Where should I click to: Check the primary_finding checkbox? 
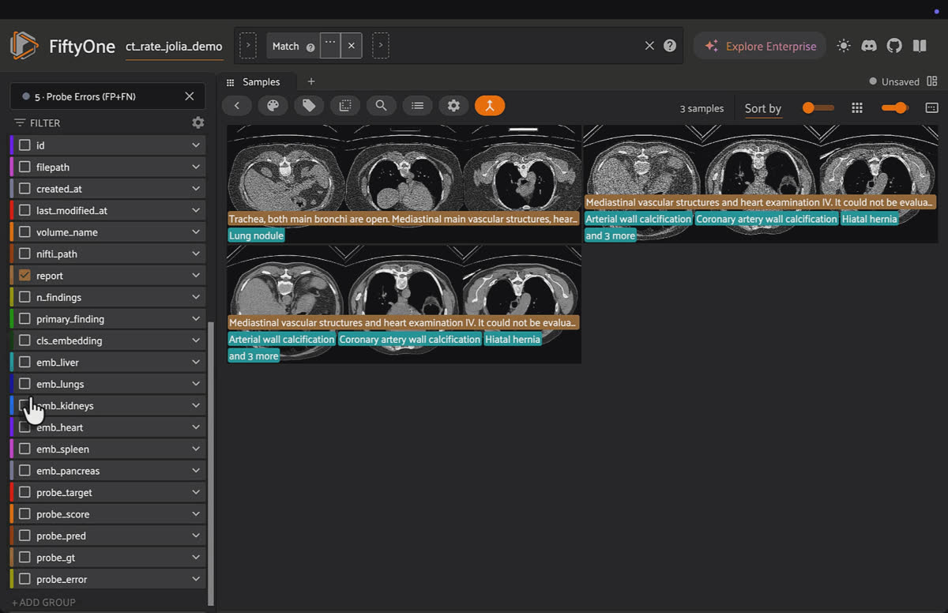(24, 319)
